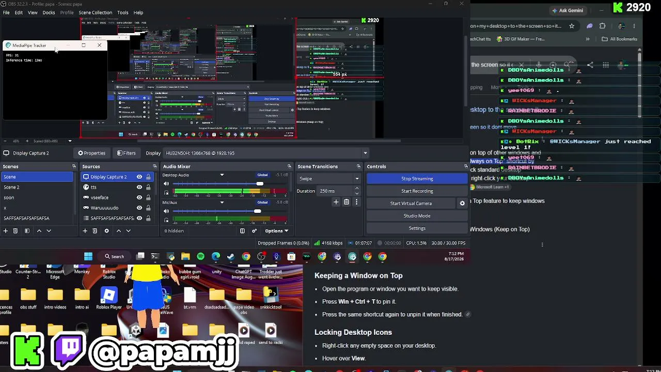Image resolution: width=661 pixels, height=372 pixels.
Task: Add a new source with the plus icon
Action: [x=85, y=231]
